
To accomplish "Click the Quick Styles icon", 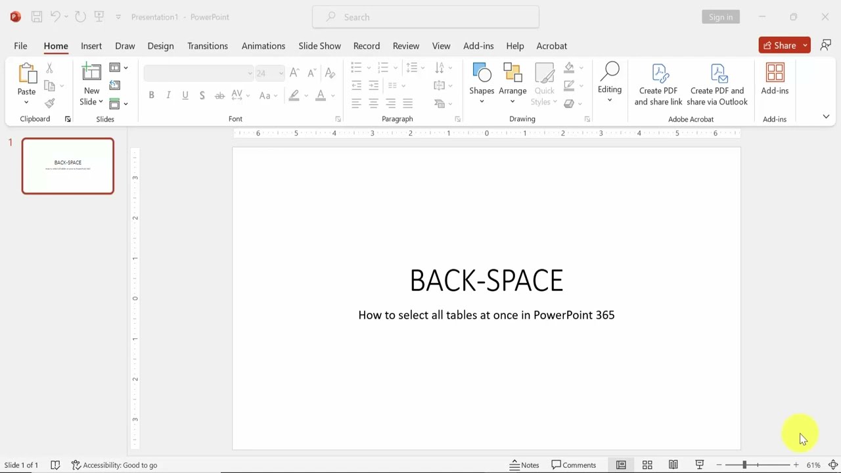I will pyautogui.click(x=544, y=73).
